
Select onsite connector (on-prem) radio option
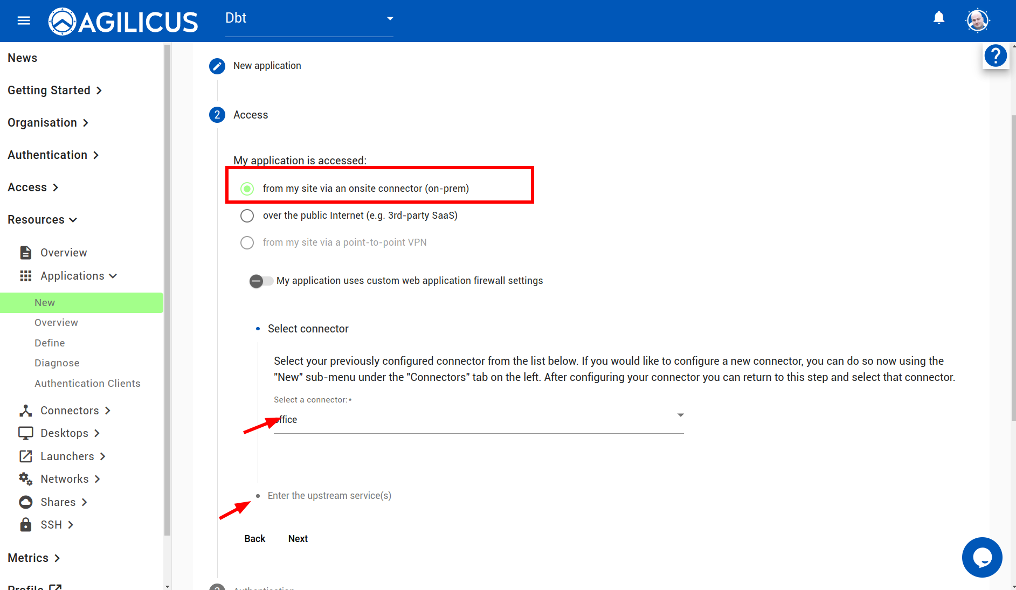[247, 189]
